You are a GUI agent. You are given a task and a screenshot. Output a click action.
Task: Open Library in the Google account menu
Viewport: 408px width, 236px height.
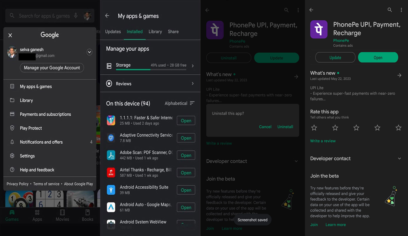click(50, 100)
